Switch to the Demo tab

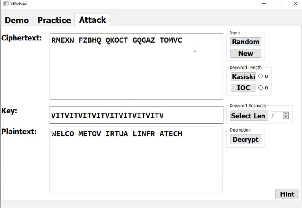coord(17,20)
